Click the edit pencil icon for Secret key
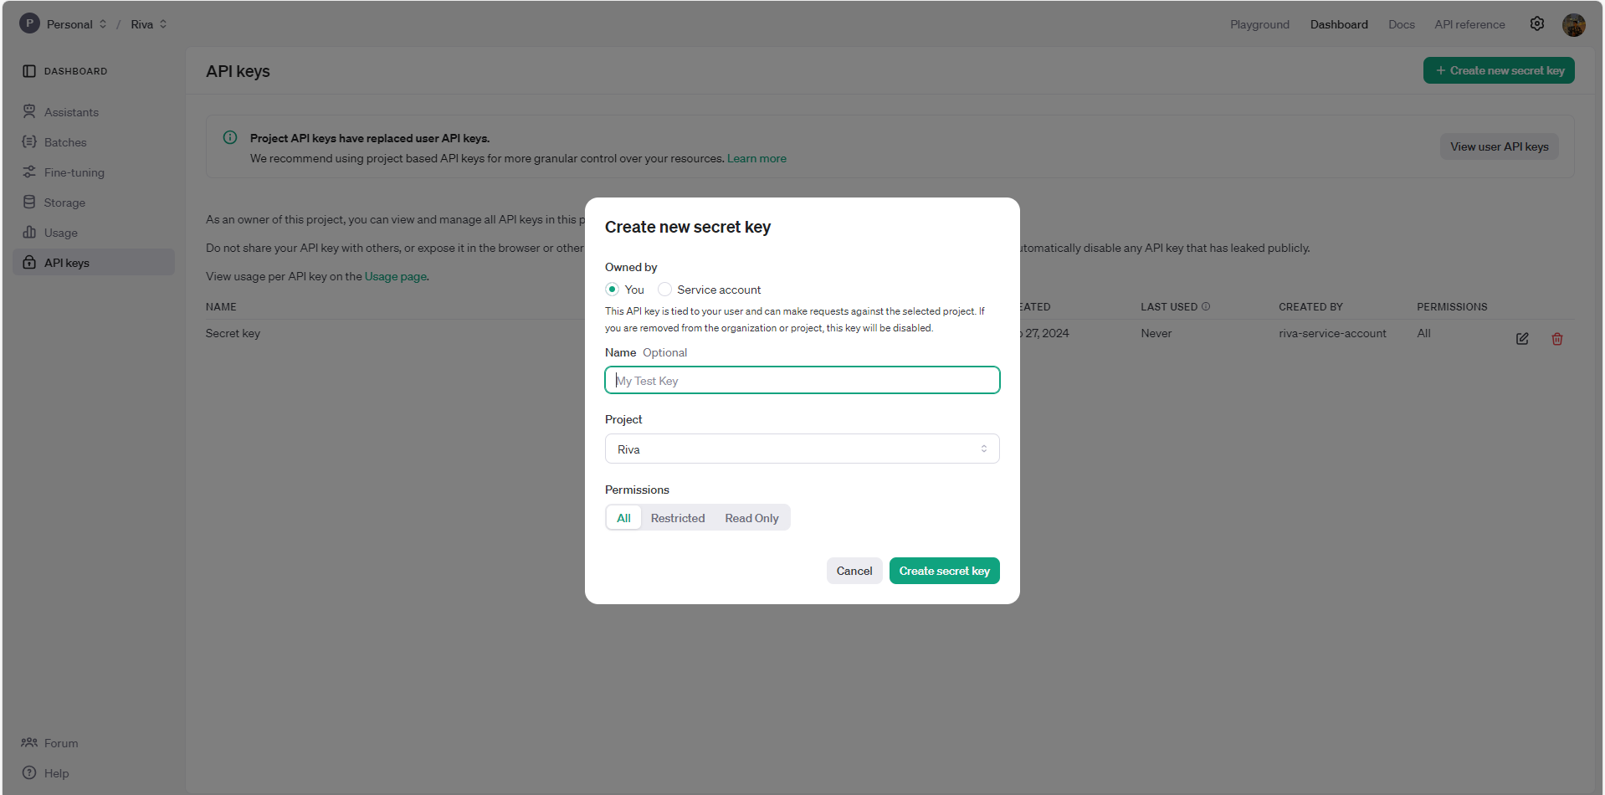1605x795 pixels. click(x=1522, y=338)
